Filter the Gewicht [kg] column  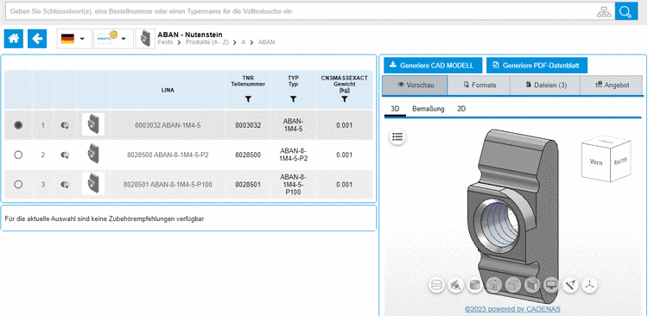(344, 99)
